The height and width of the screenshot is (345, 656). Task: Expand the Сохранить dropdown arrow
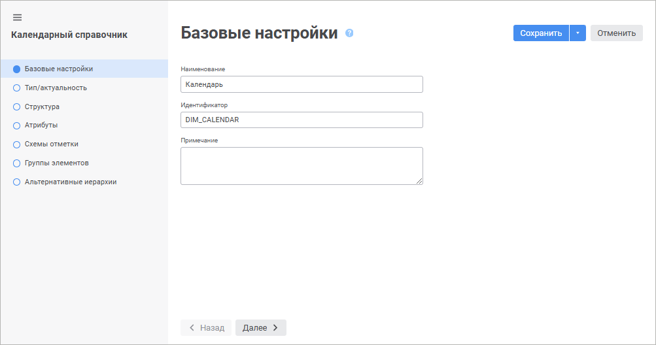tap(578, 33)
